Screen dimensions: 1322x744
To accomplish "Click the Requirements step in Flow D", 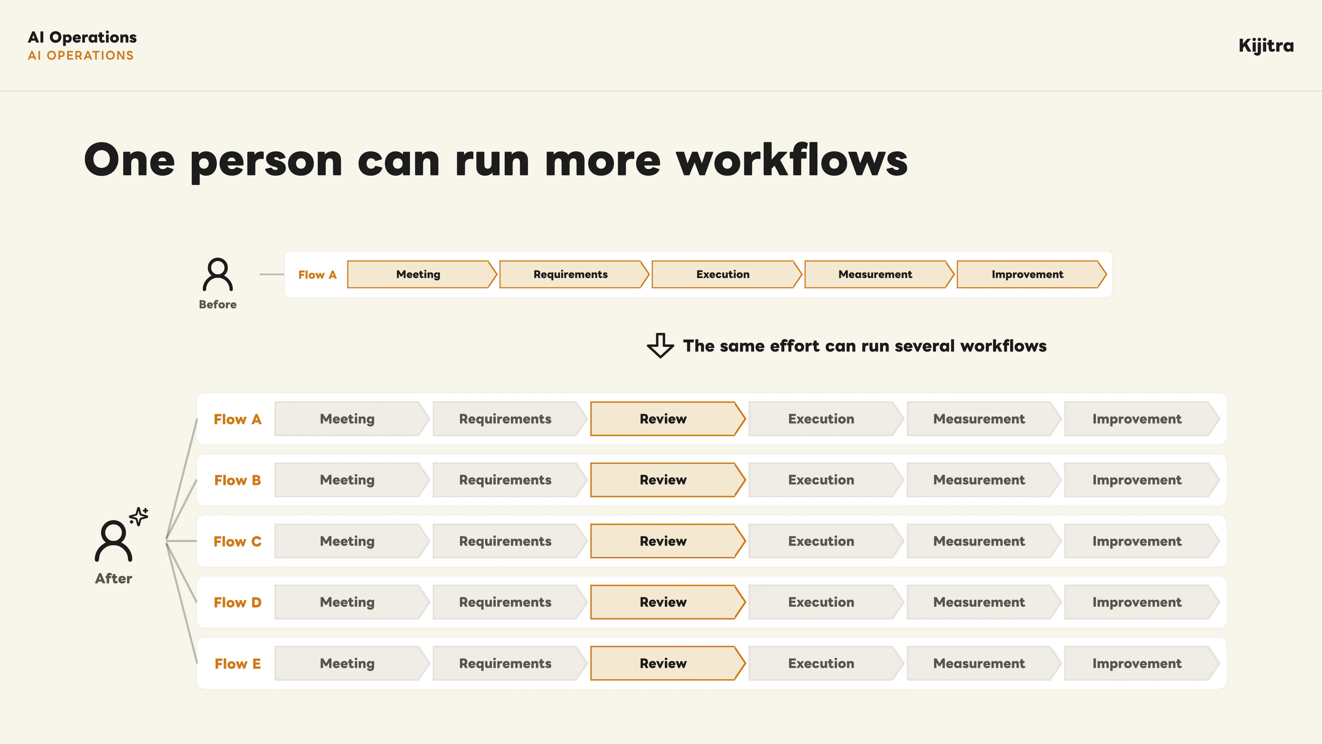I will coord(510,602).
